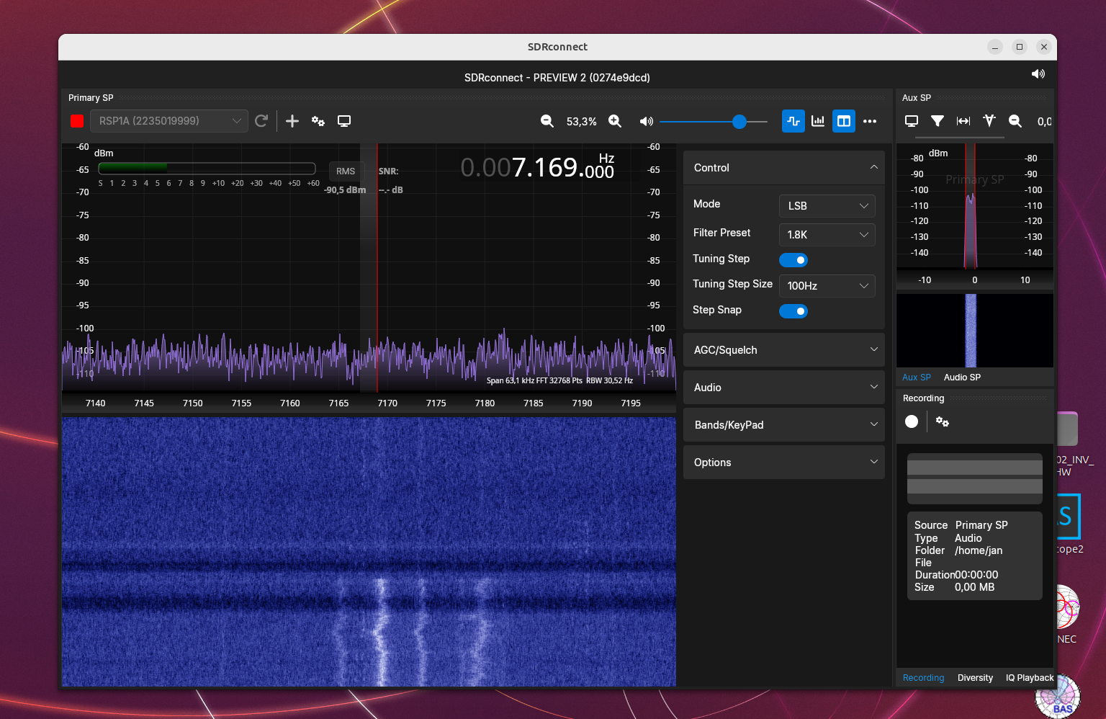Zoom in the primary spectrum
The height and width of the screenshot is (719, 1106).
point(615,121)
